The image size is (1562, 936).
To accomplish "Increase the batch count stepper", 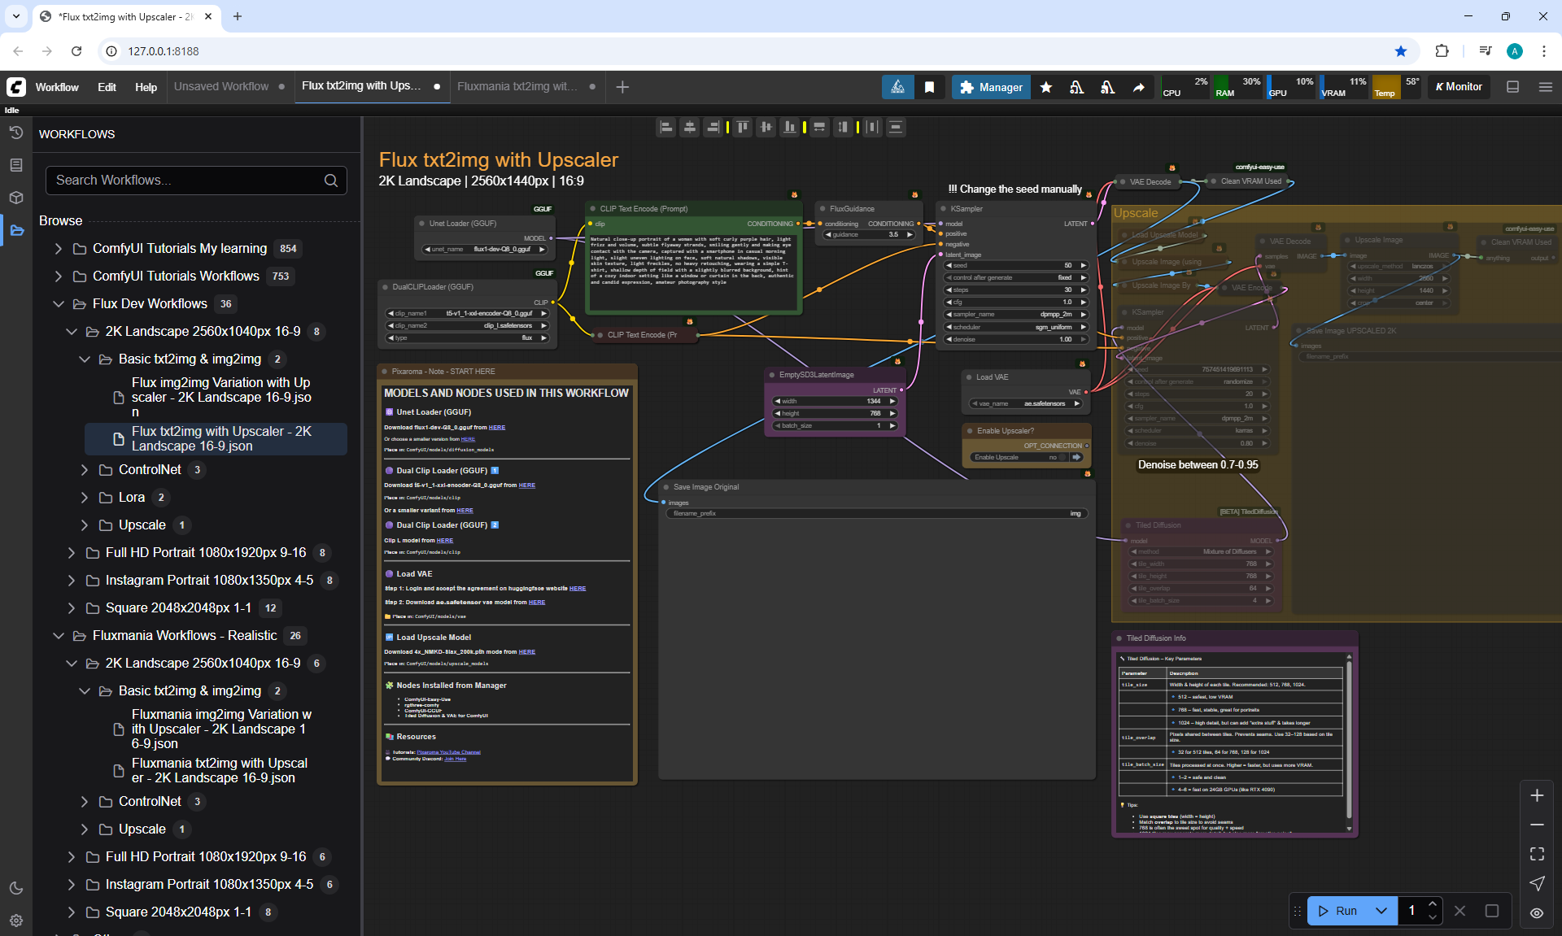I will coord(1433,904).
